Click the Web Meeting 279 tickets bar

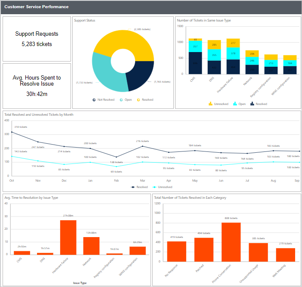[285, 255]
